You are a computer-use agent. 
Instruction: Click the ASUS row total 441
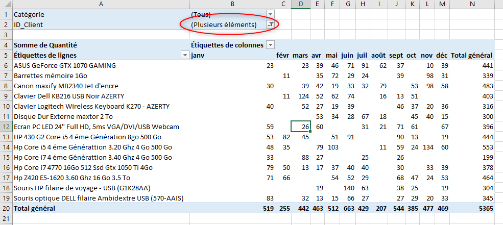(487, 66)
